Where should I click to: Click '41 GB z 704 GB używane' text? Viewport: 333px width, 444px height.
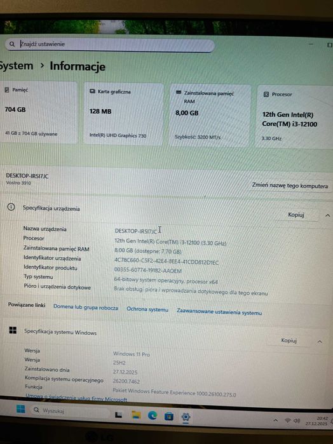point(31,133)
